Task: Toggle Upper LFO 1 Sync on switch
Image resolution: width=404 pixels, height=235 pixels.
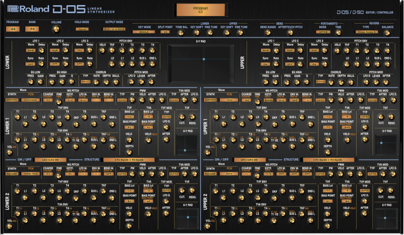Action: point(265,64)
